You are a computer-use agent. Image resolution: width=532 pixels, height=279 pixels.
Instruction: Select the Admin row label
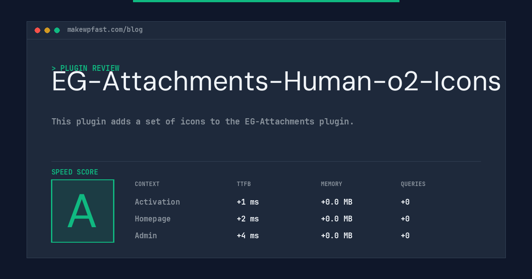point(146,236)
